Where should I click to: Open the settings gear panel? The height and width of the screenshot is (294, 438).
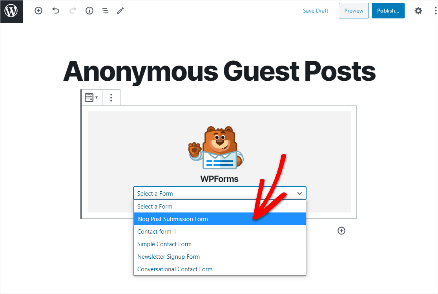point(418,11)
